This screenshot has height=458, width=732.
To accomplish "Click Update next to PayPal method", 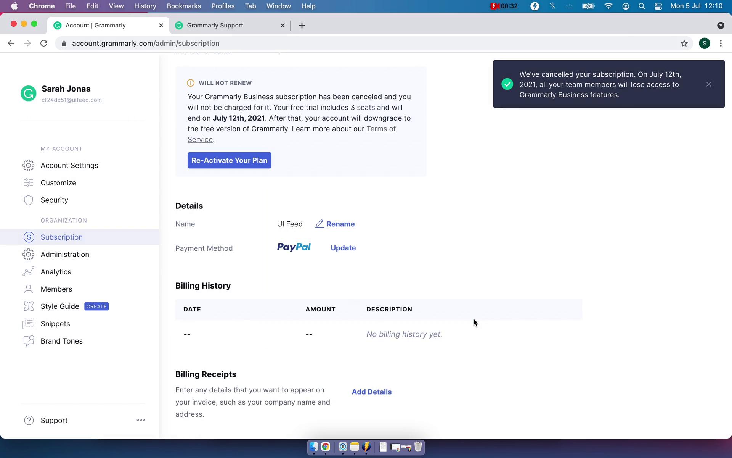I will pyautogui.click(x=343, y=248).
